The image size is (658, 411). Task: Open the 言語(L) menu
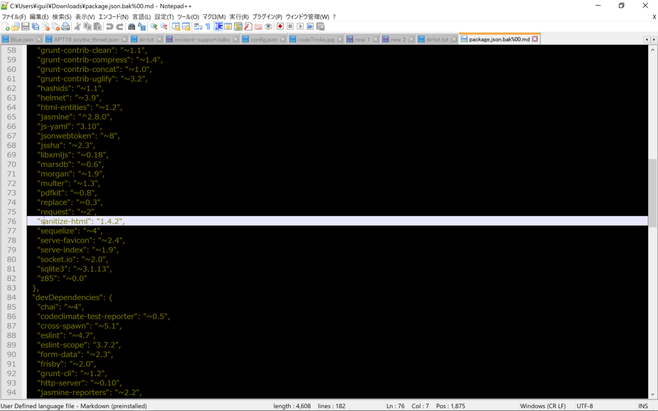pos(141,17)
